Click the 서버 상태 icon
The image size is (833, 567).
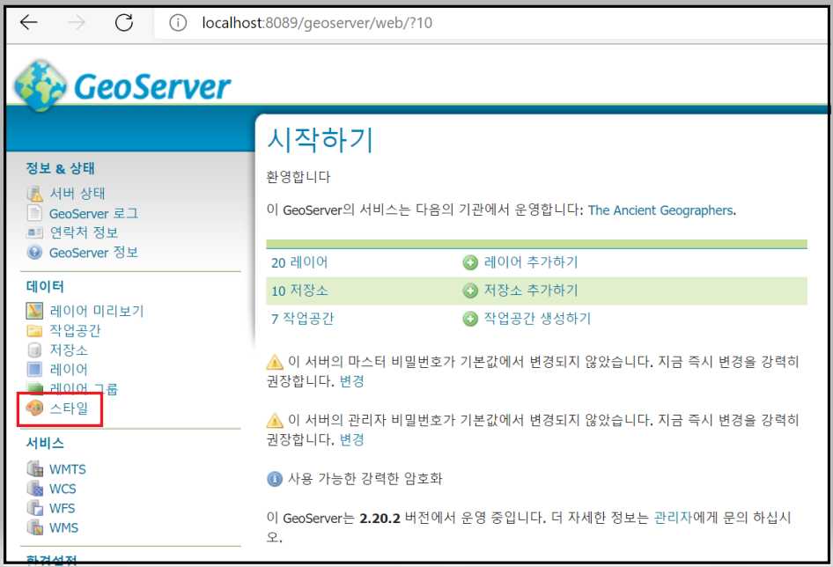(x=34, y=194)
